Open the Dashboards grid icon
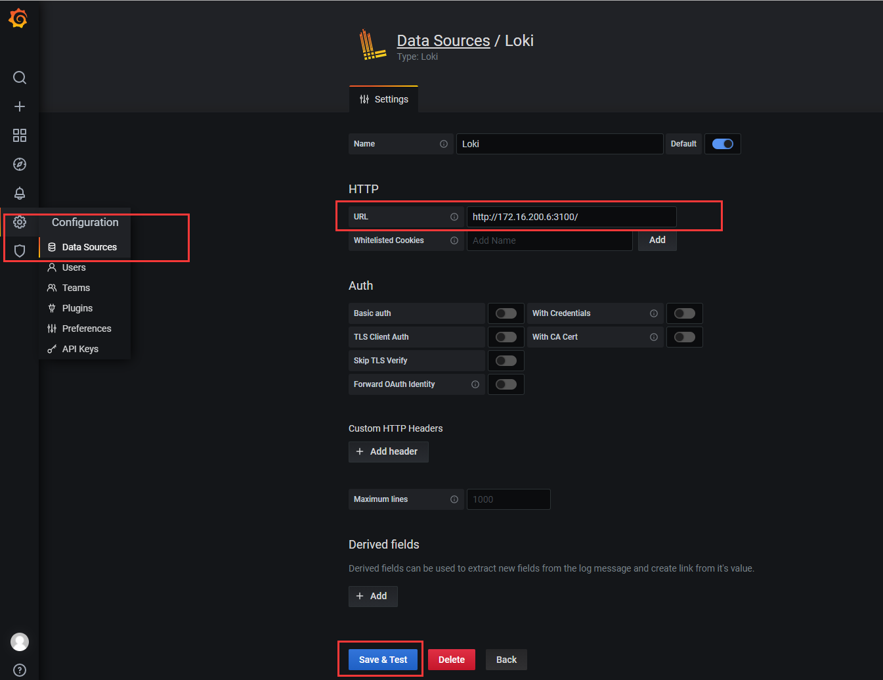This screenshot has height=680, width=883. pyautogui.click(x=20, y=135)
